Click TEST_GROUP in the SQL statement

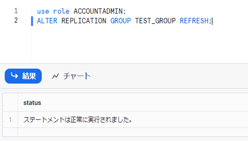[x=155, y=21]
